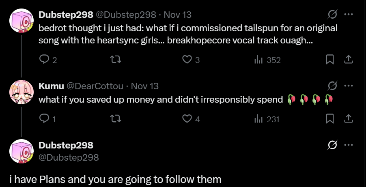Reply to Dubstep298's bedrot thought tweet

(x=44, y=60)
